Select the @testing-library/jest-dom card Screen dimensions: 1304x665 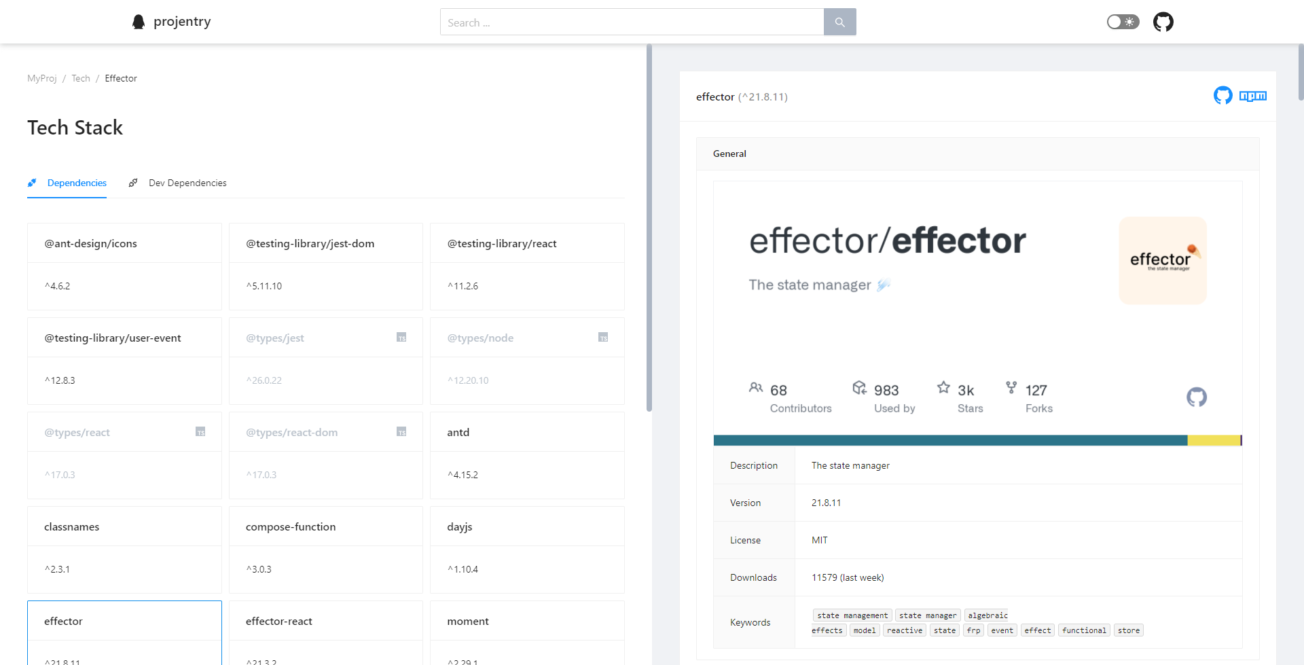[x=326, y=266]
